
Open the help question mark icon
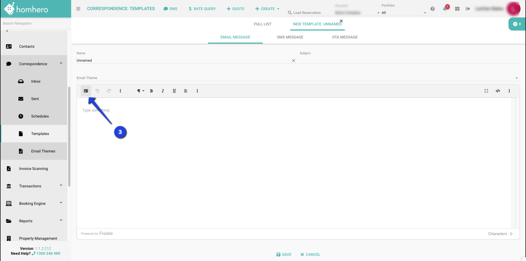(x=433, y=9)
